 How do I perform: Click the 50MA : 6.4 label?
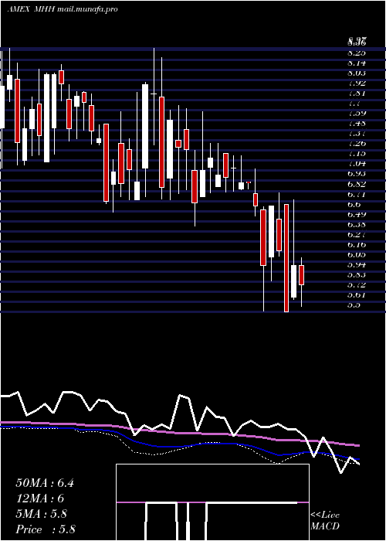(x=45, y=483)
